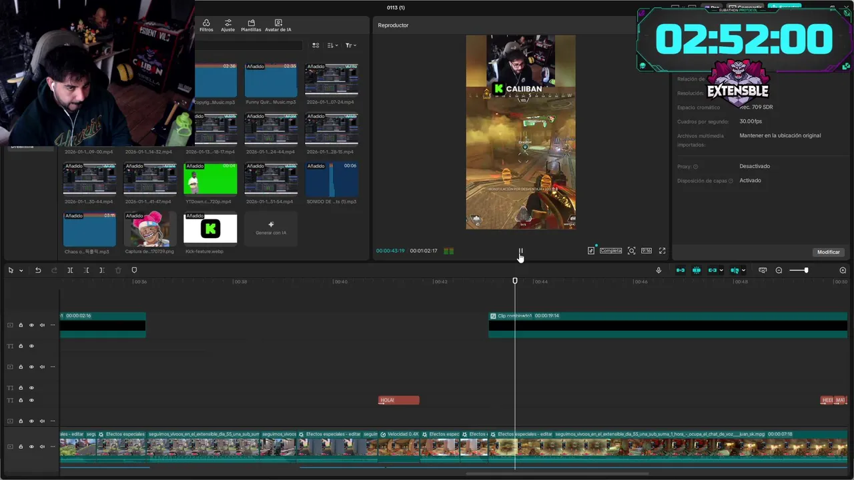854x480 pixels.
Task: Zoom in the timeline with plus magnifier
Action: pos(843,270)
